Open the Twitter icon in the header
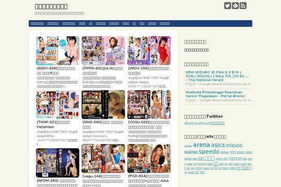This screenshot has width=281, height=187. 228,6
